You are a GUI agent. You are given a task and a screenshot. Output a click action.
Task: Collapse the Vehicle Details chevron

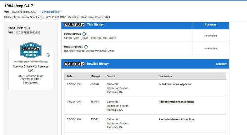62,12
